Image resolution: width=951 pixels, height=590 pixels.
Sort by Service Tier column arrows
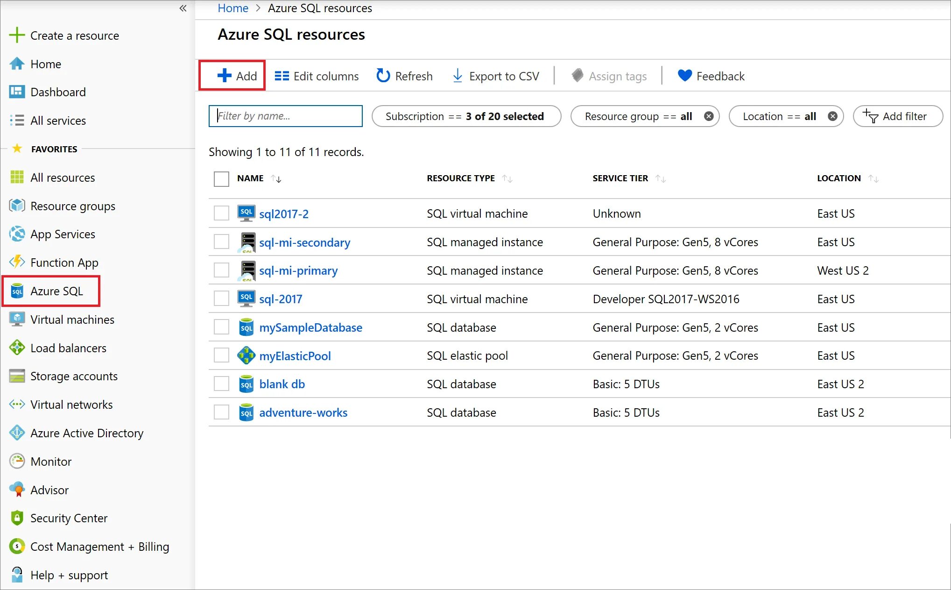660,178
